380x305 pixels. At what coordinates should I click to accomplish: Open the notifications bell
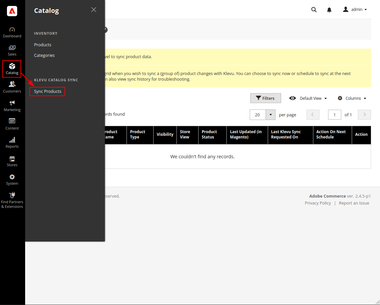[329, 10]
